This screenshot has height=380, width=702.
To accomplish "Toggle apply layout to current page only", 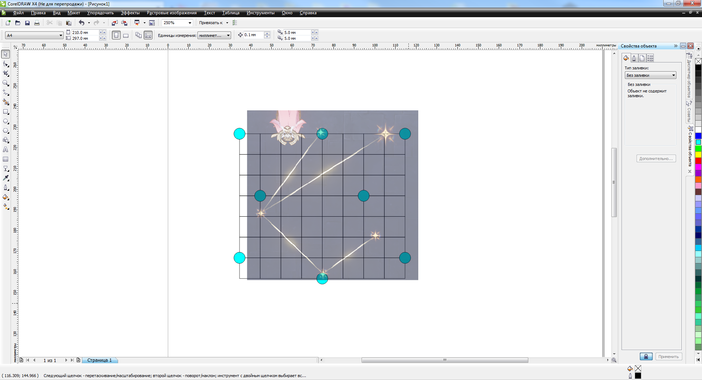I will point(148,35).
